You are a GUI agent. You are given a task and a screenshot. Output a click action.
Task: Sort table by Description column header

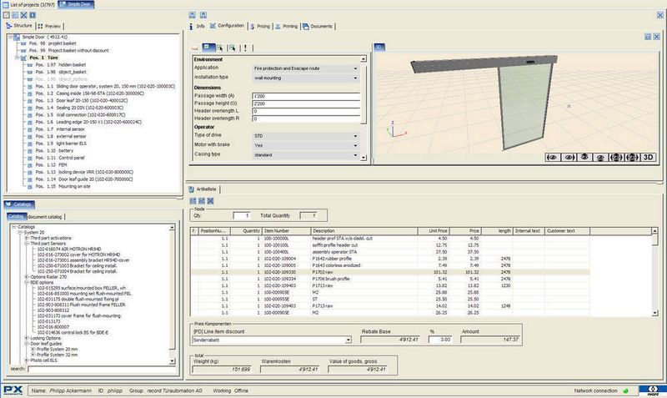[x=364, y=231]
